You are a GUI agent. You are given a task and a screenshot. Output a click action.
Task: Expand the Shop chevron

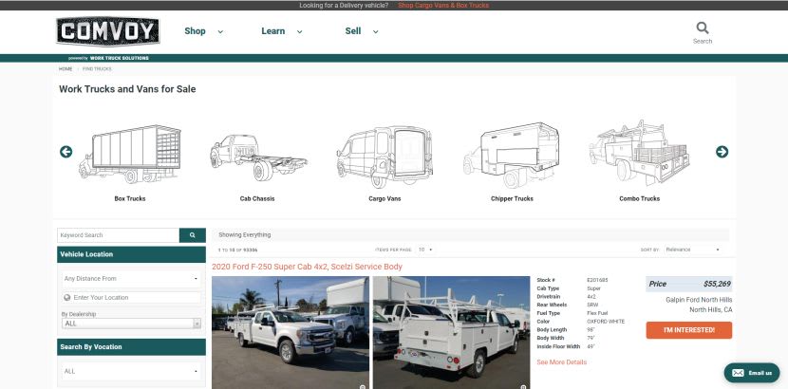(220, 31)
